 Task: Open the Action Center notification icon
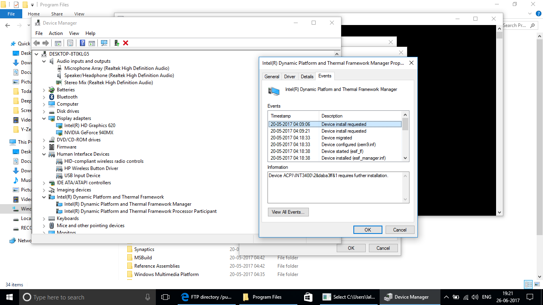point(530,297)
